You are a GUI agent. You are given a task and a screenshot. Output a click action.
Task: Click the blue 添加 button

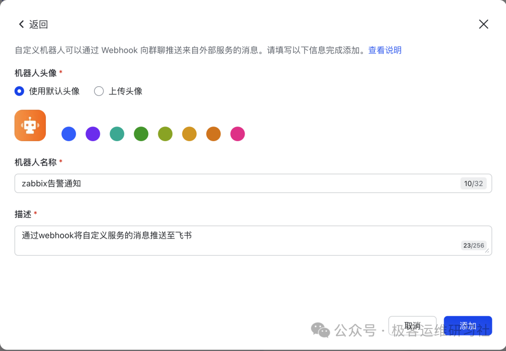468,326
